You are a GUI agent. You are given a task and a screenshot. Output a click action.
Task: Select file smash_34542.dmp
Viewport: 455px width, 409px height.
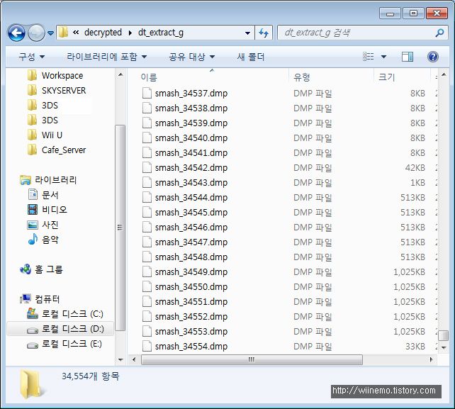tap(191, 167)
